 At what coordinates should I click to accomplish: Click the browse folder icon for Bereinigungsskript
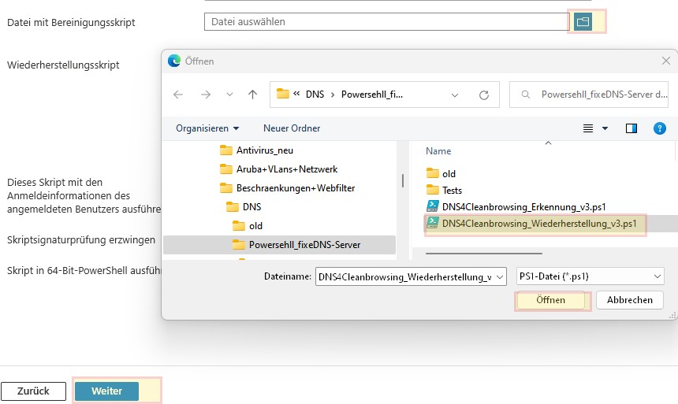click(x=583, y=22)
